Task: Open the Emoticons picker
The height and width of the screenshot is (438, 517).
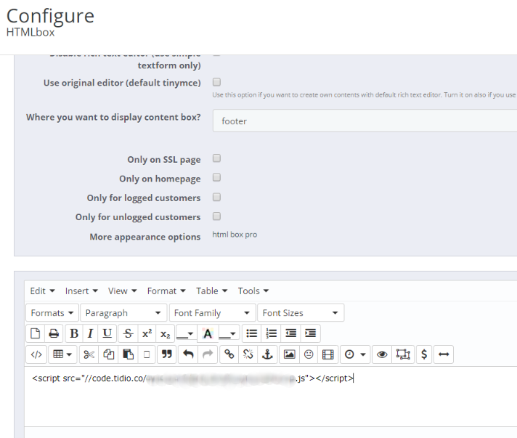Action: (309, 354)
